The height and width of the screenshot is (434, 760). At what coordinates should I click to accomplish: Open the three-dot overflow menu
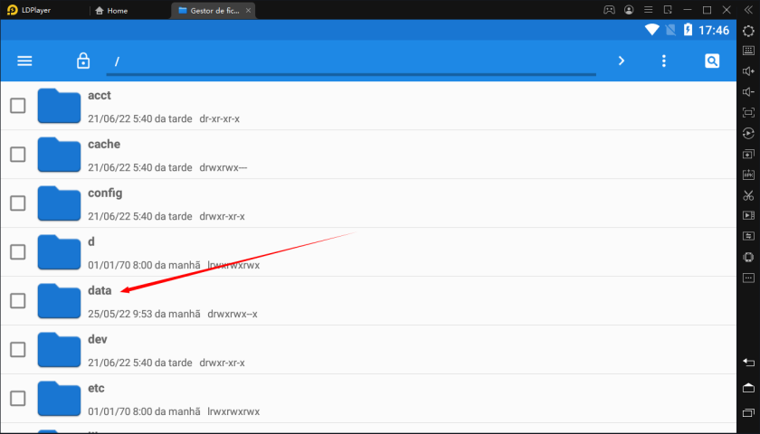664,61
